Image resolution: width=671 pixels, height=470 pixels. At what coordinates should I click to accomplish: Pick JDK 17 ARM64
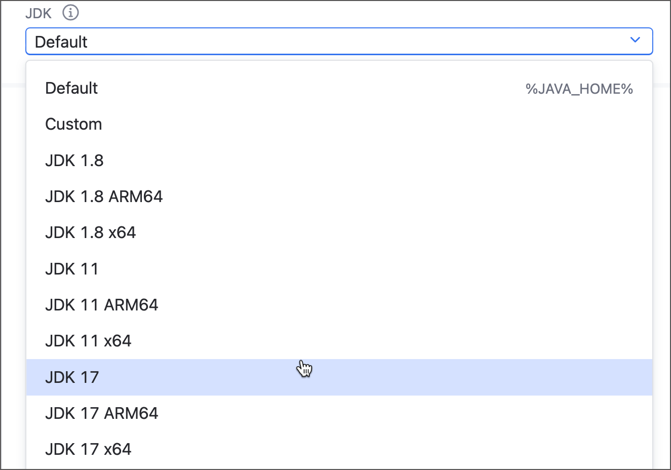coord(339,413)
